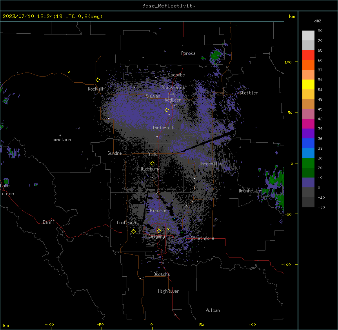
Task: Click the HighRiver city label
Action: click(x=168, y=291)
